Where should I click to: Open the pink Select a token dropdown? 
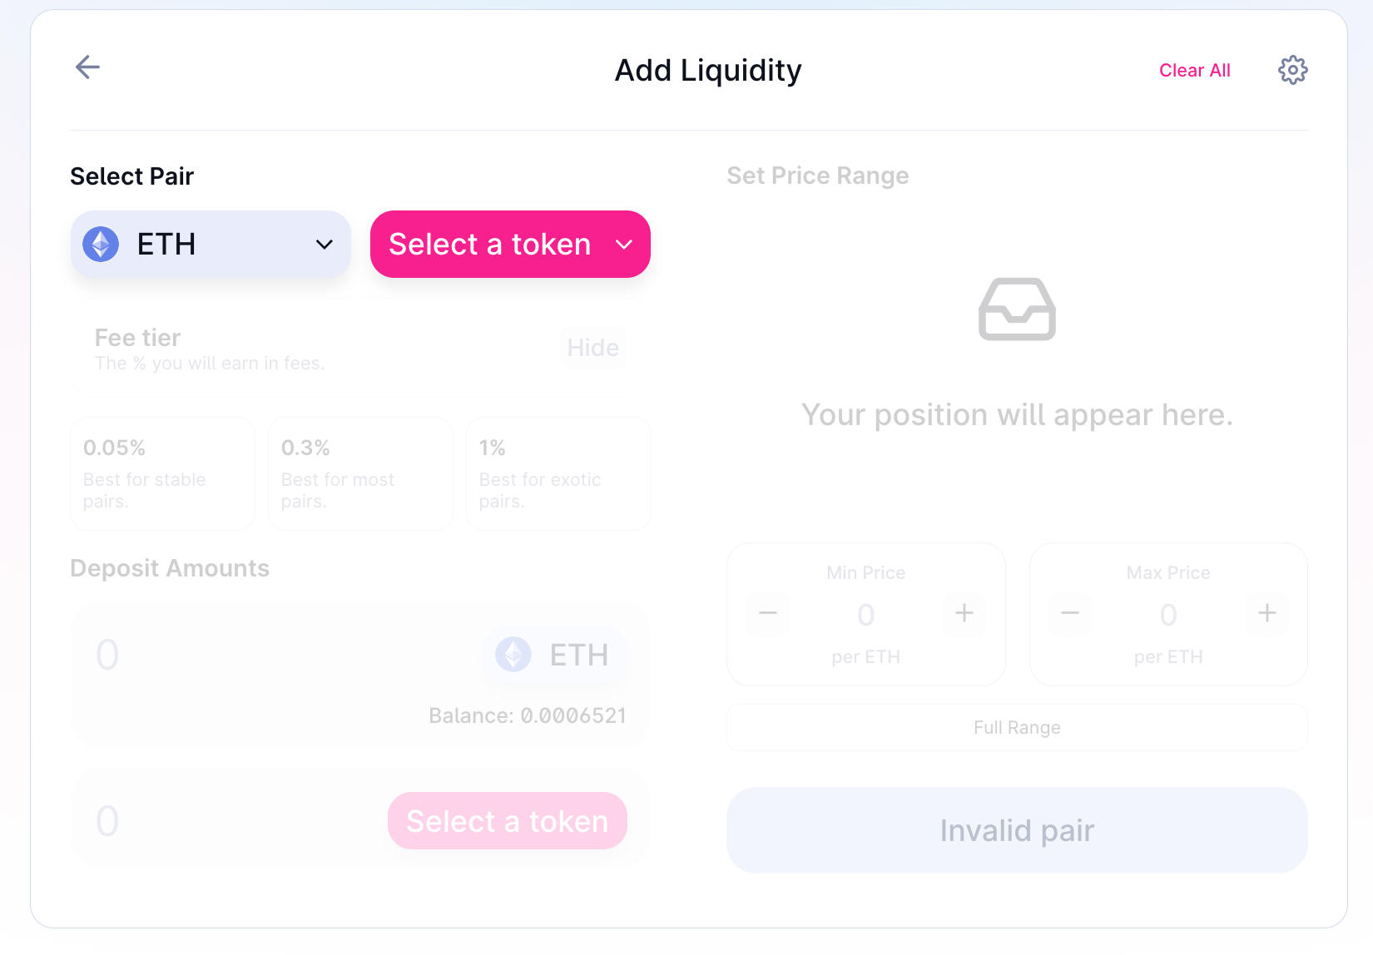tap(510, 245)
